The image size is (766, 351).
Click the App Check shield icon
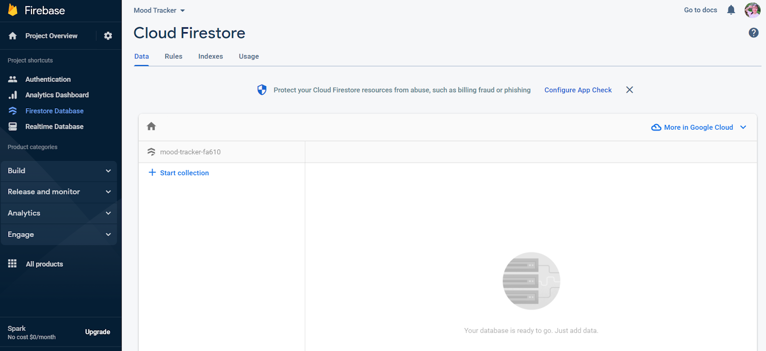click(262, 90)
